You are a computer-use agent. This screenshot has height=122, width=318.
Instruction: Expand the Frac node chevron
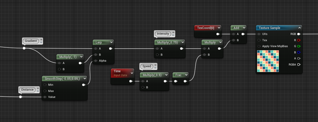[186, 75]
